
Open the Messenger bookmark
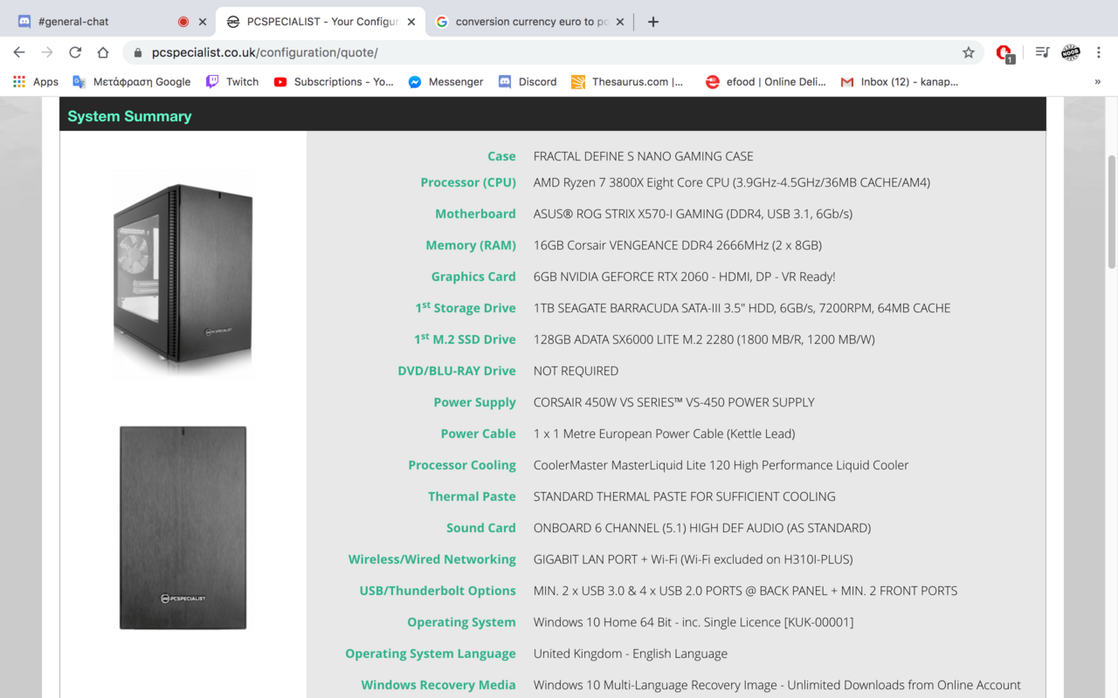pos(445,81)
